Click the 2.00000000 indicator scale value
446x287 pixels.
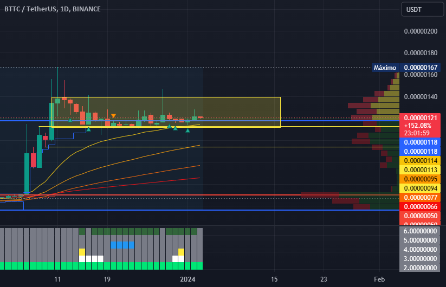[420, 268]
